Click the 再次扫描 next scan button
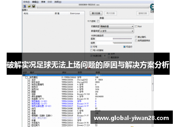 point(111,13)
